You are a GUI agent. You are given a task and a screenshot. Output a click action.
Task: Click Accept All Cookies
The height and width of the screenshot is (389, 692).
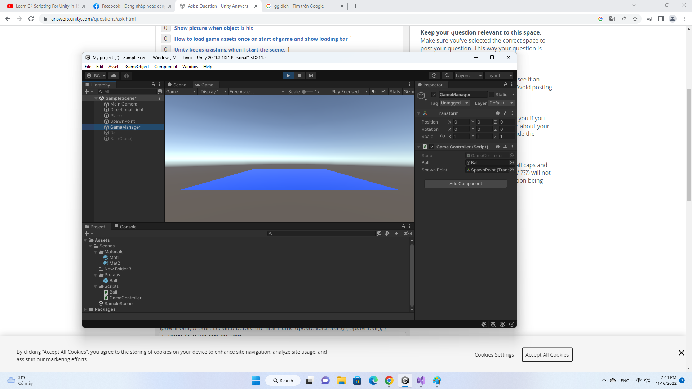(x=547, y=354)
